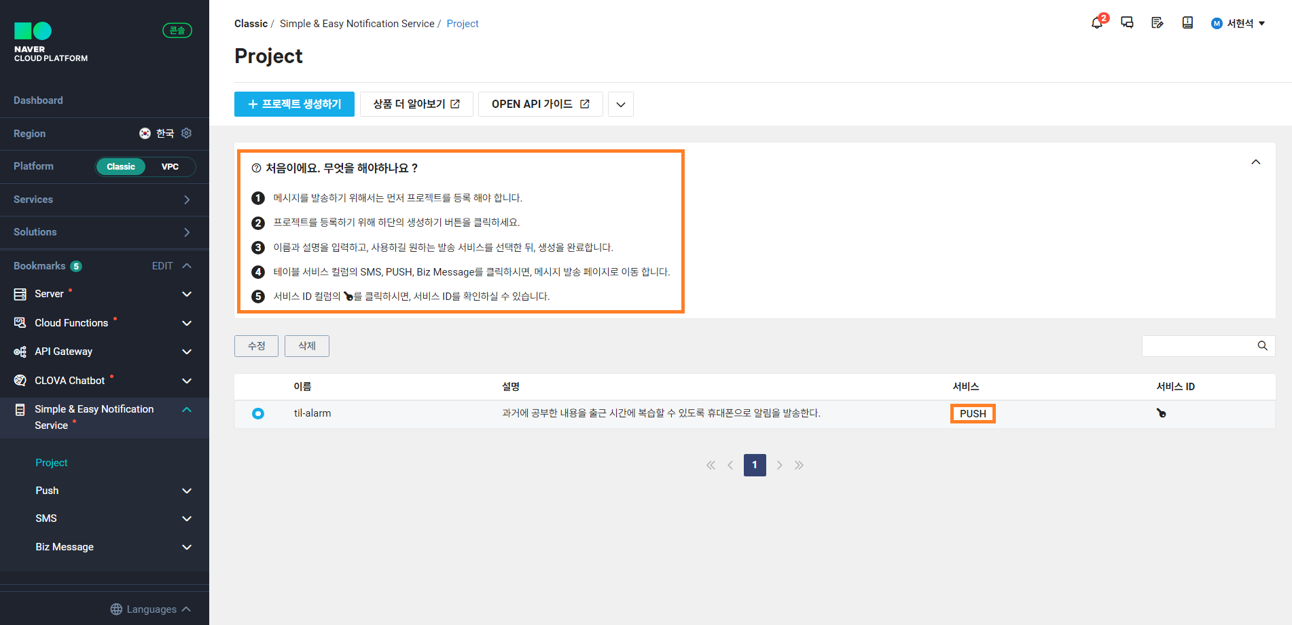Viewport: 1292px width, 625px height.
Task: Open the user guide book icon
Action: 1187,23
